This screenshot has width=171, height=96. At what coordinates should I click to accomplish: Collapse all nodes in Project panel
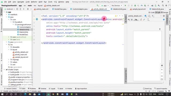point(24,9)
